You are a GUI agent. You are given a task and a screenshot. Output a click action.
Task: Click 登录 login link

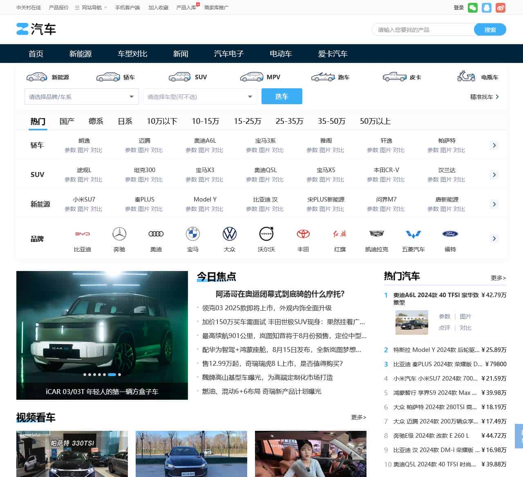pyautogui.click(x=459, y=7)
